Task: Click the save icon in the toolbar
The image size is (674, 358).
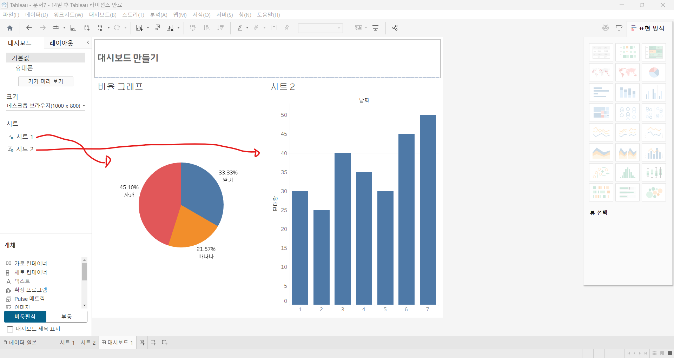Action: (73, 28)
